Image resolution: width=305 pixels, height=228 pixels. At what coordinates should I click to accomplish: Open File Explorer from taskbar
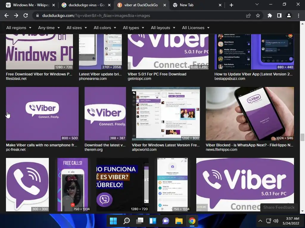pos(179,221)
